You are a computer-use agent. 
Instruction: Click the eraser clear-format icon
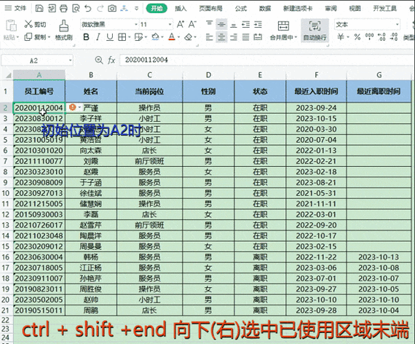pos(189,37)
